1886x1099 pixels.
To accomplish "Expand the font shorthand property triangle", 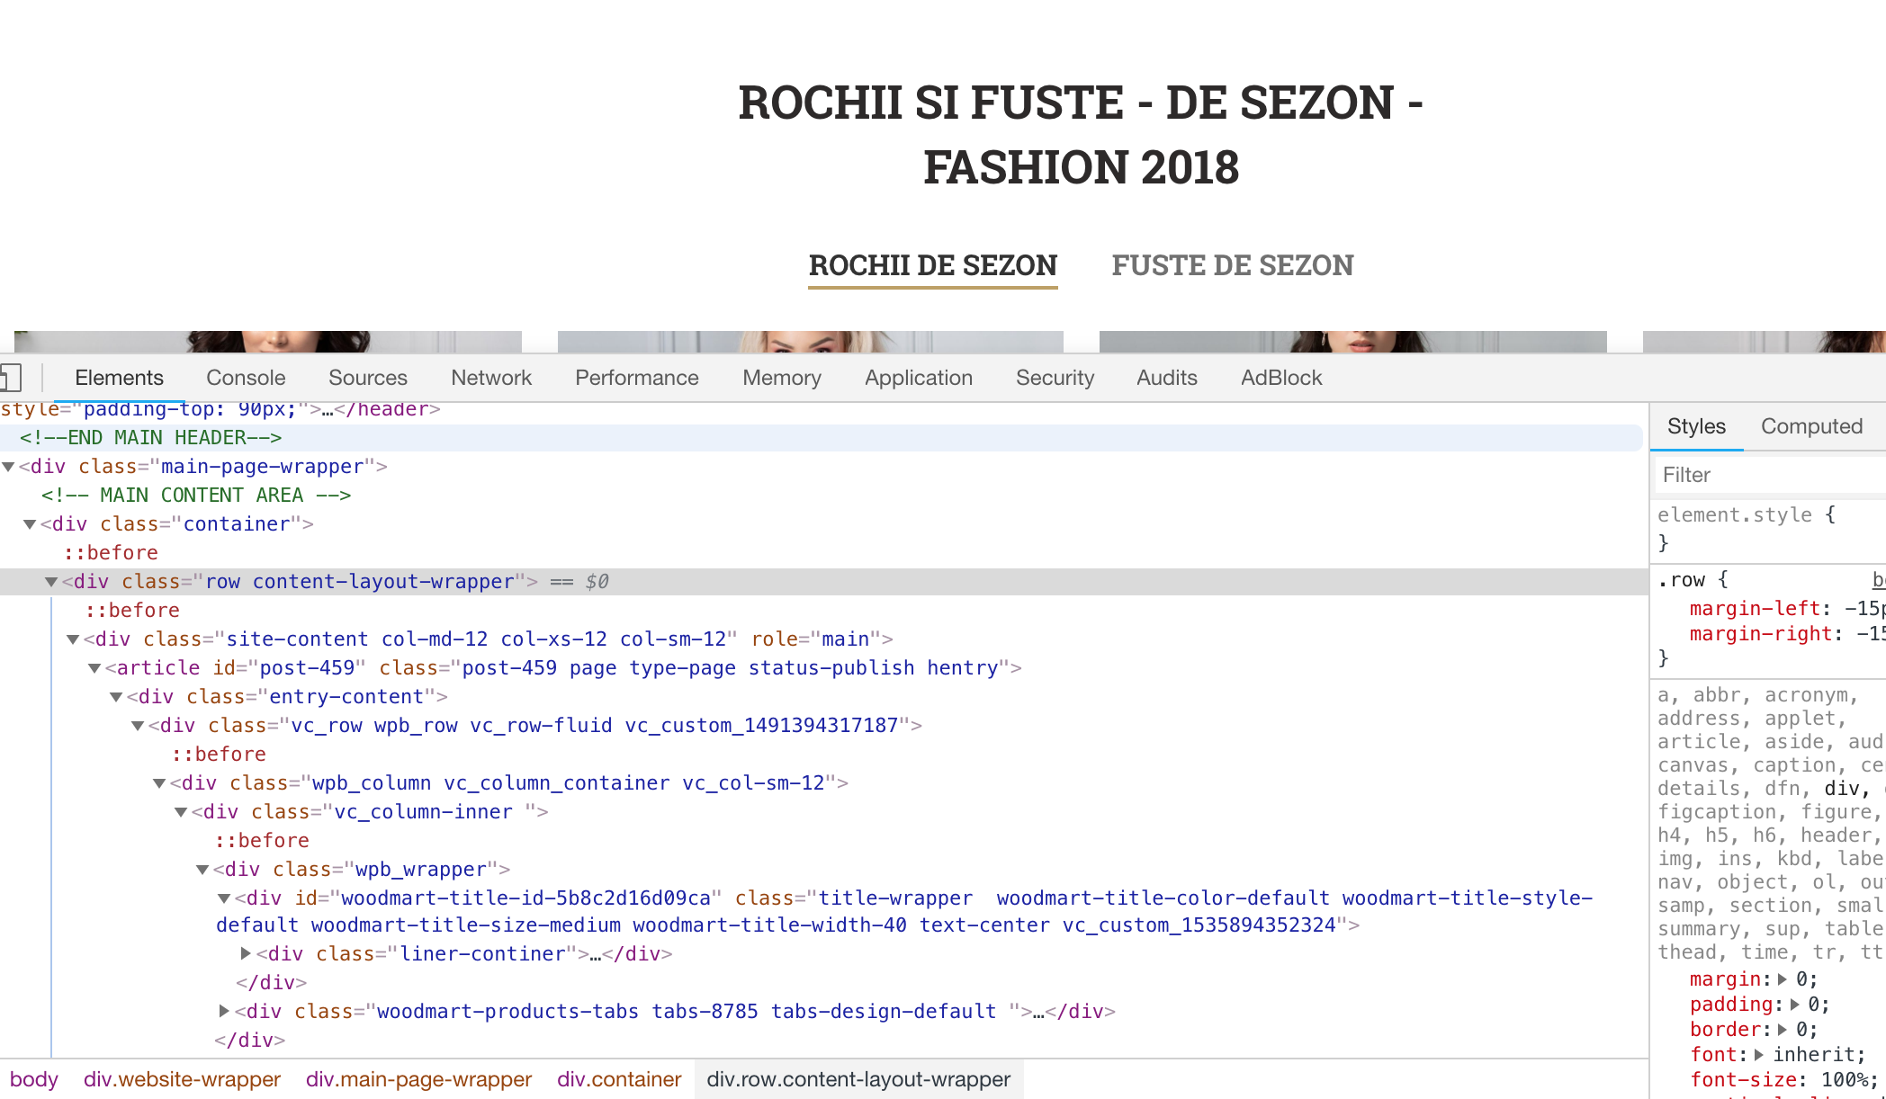I will point(1759,1055).
